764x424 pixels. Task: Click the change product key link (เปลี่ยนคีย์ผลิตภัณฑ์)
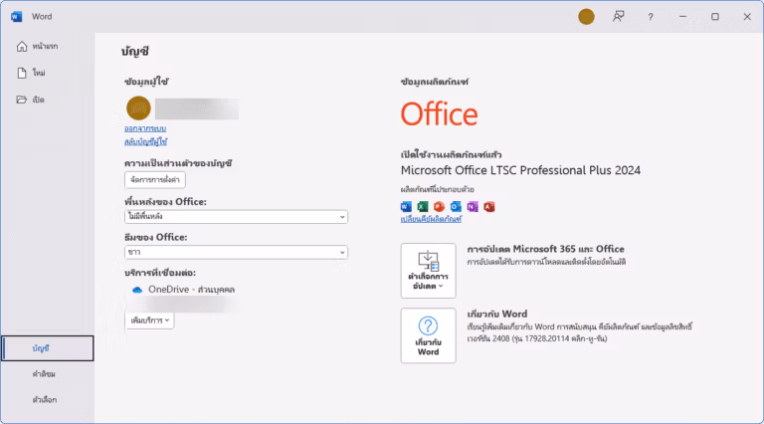click(431, 219)
